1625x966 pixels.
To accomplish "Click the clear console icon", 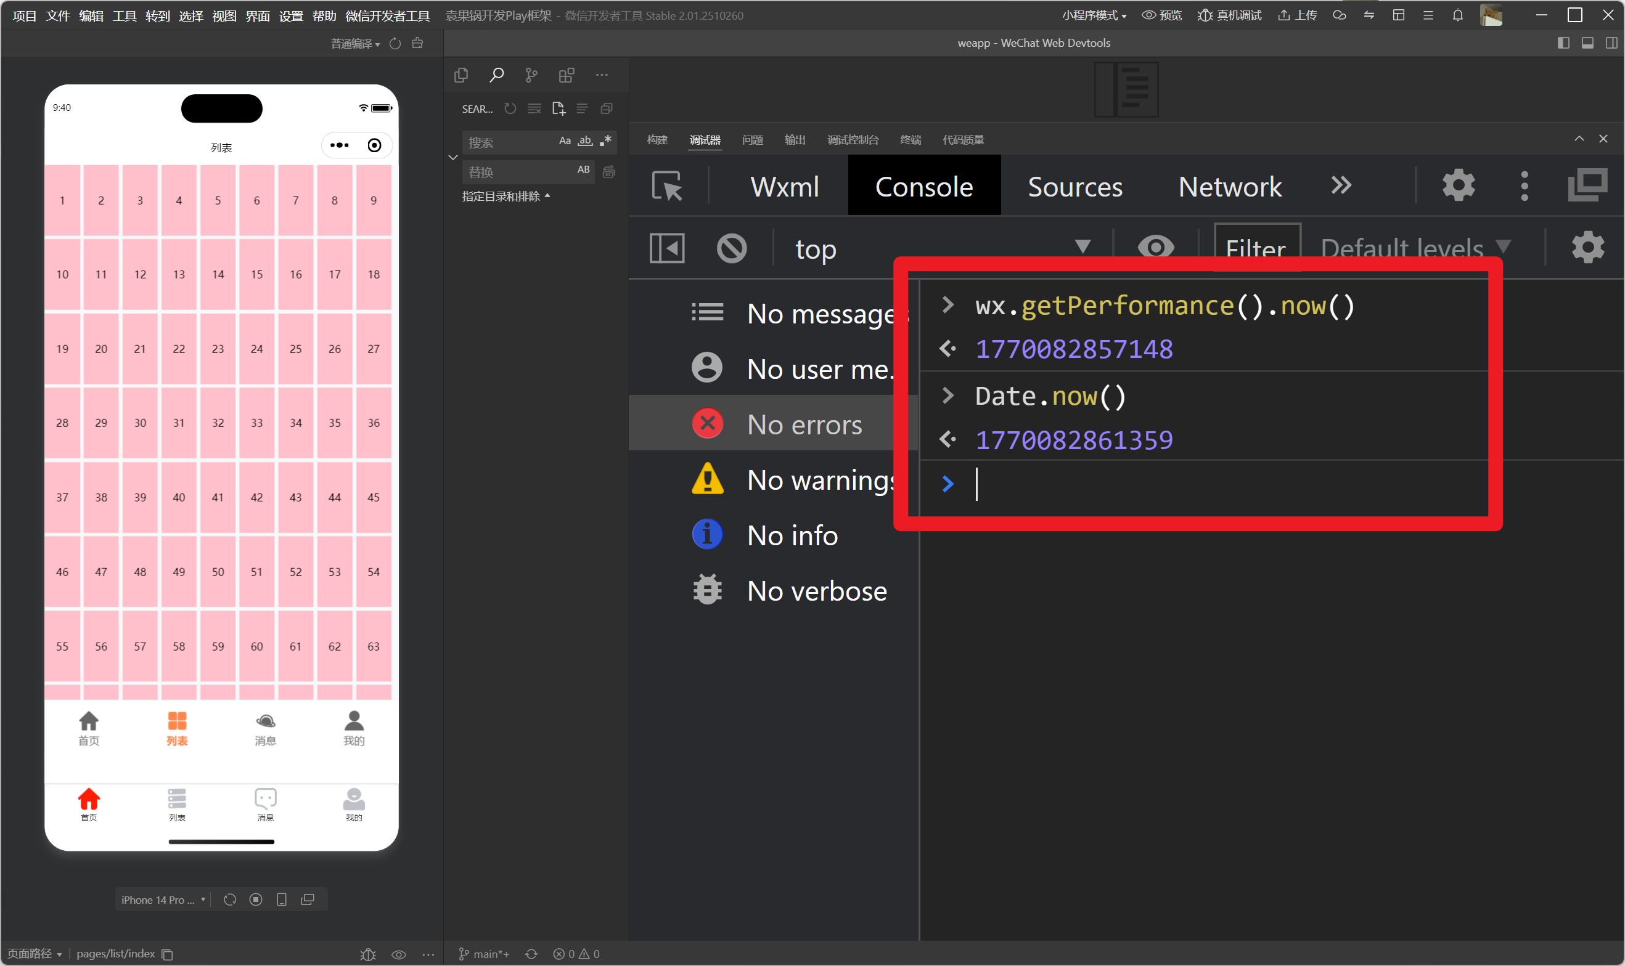I will pos(731,249).
